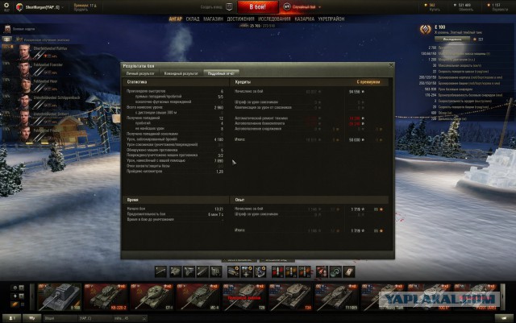Open the ИССЛЕДОВАНИЯ menu
Screen dimensions: 516x323
[274, 19]
